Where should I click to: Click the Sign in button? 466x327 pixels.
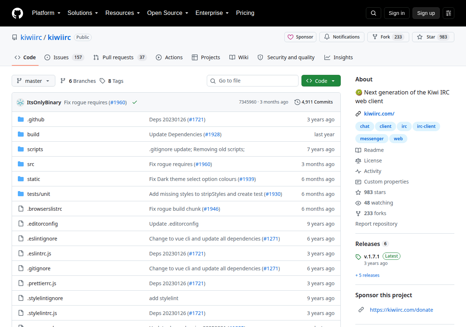click(397, 13)
